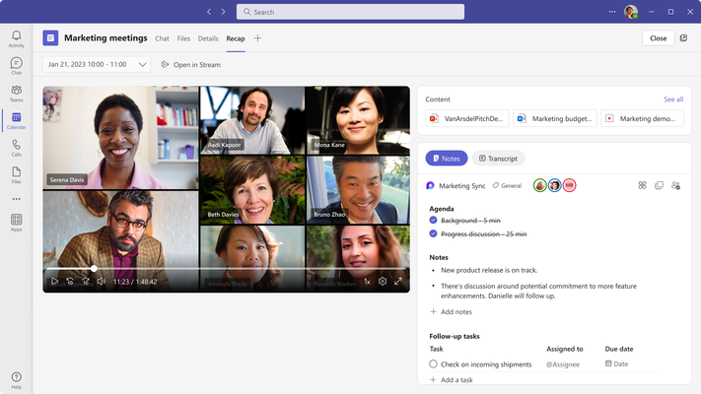
Task: Click the Marketing meetings purple icon
Action: pyautogui.click(x=50, y=38)
